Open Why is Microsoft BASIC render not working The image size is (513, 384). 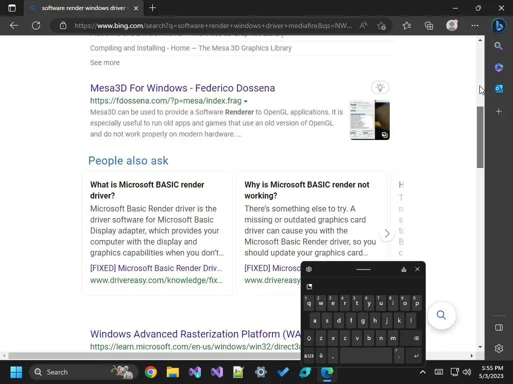(307, 190)
